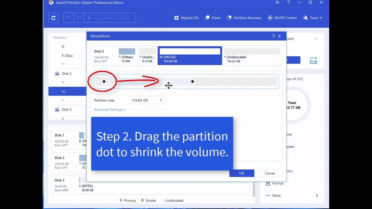Select the Disk 3 map row
372x209 pixels.
point(151,185)
